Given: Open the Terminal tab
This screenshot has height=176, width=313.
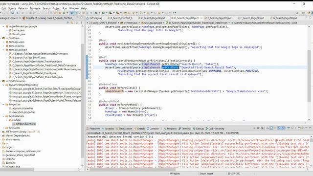Looking at the screenshot, I should click(x=185, y=129).
